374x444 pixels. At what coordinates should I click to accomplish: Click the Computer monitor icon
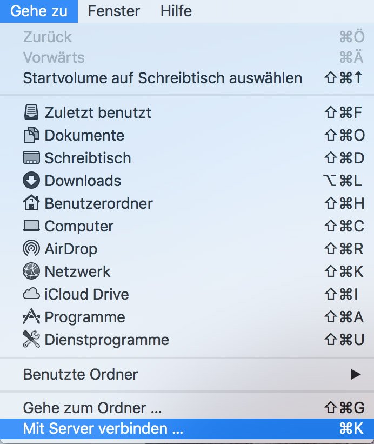coord(31,226)
